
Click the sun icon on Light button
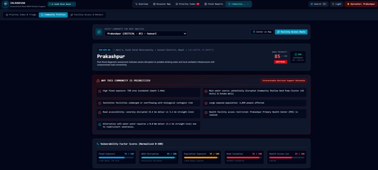[x=333, y=4]
